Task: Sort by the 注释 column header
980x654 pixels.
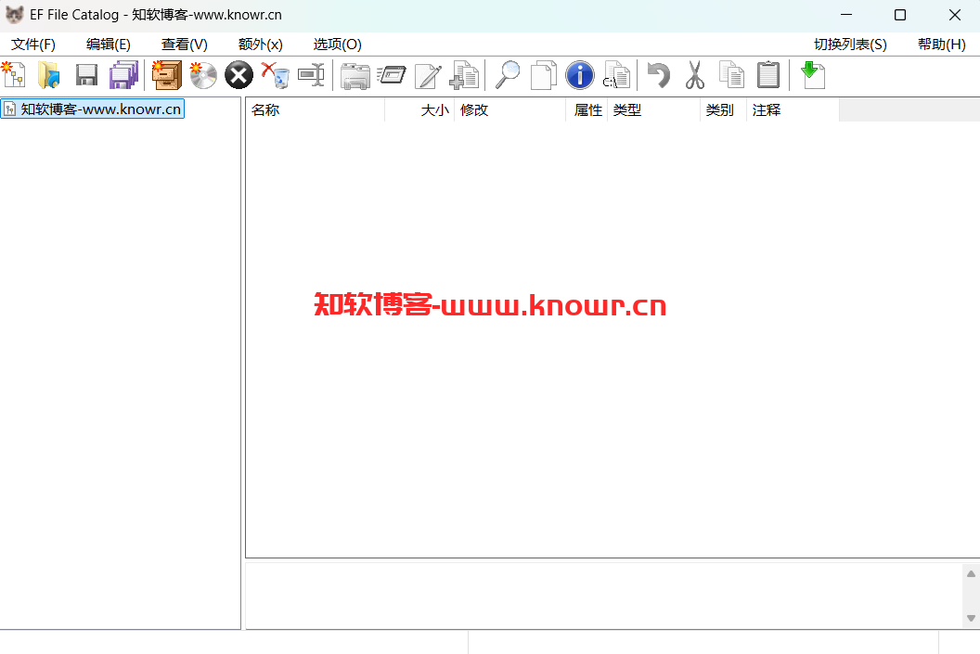Action: pos(793,110)
